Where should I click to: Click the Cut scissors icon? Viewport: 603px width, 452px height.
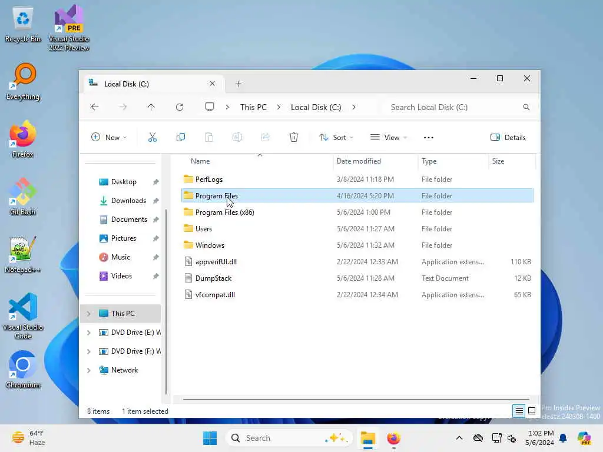tap(153, 137)
